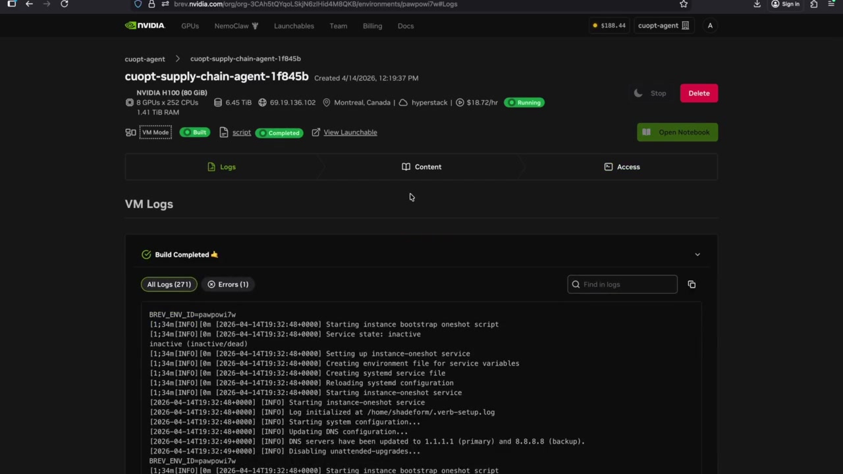This screenshot has width=843, height=474.
Task: Open the NVIDIA logo home link
Action: [145, 26]
